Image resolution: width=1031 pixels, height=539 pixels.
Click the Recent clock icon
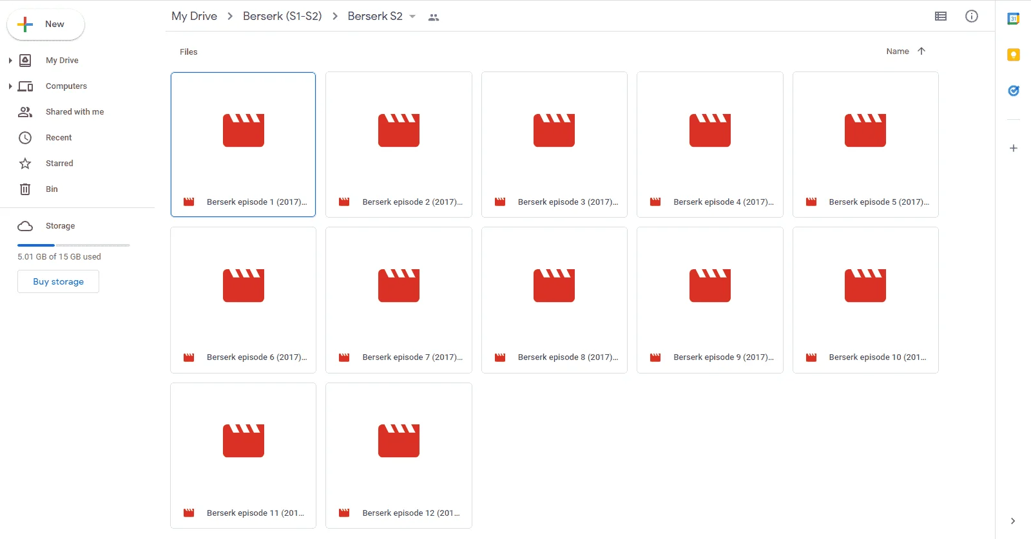coord(25,138)
